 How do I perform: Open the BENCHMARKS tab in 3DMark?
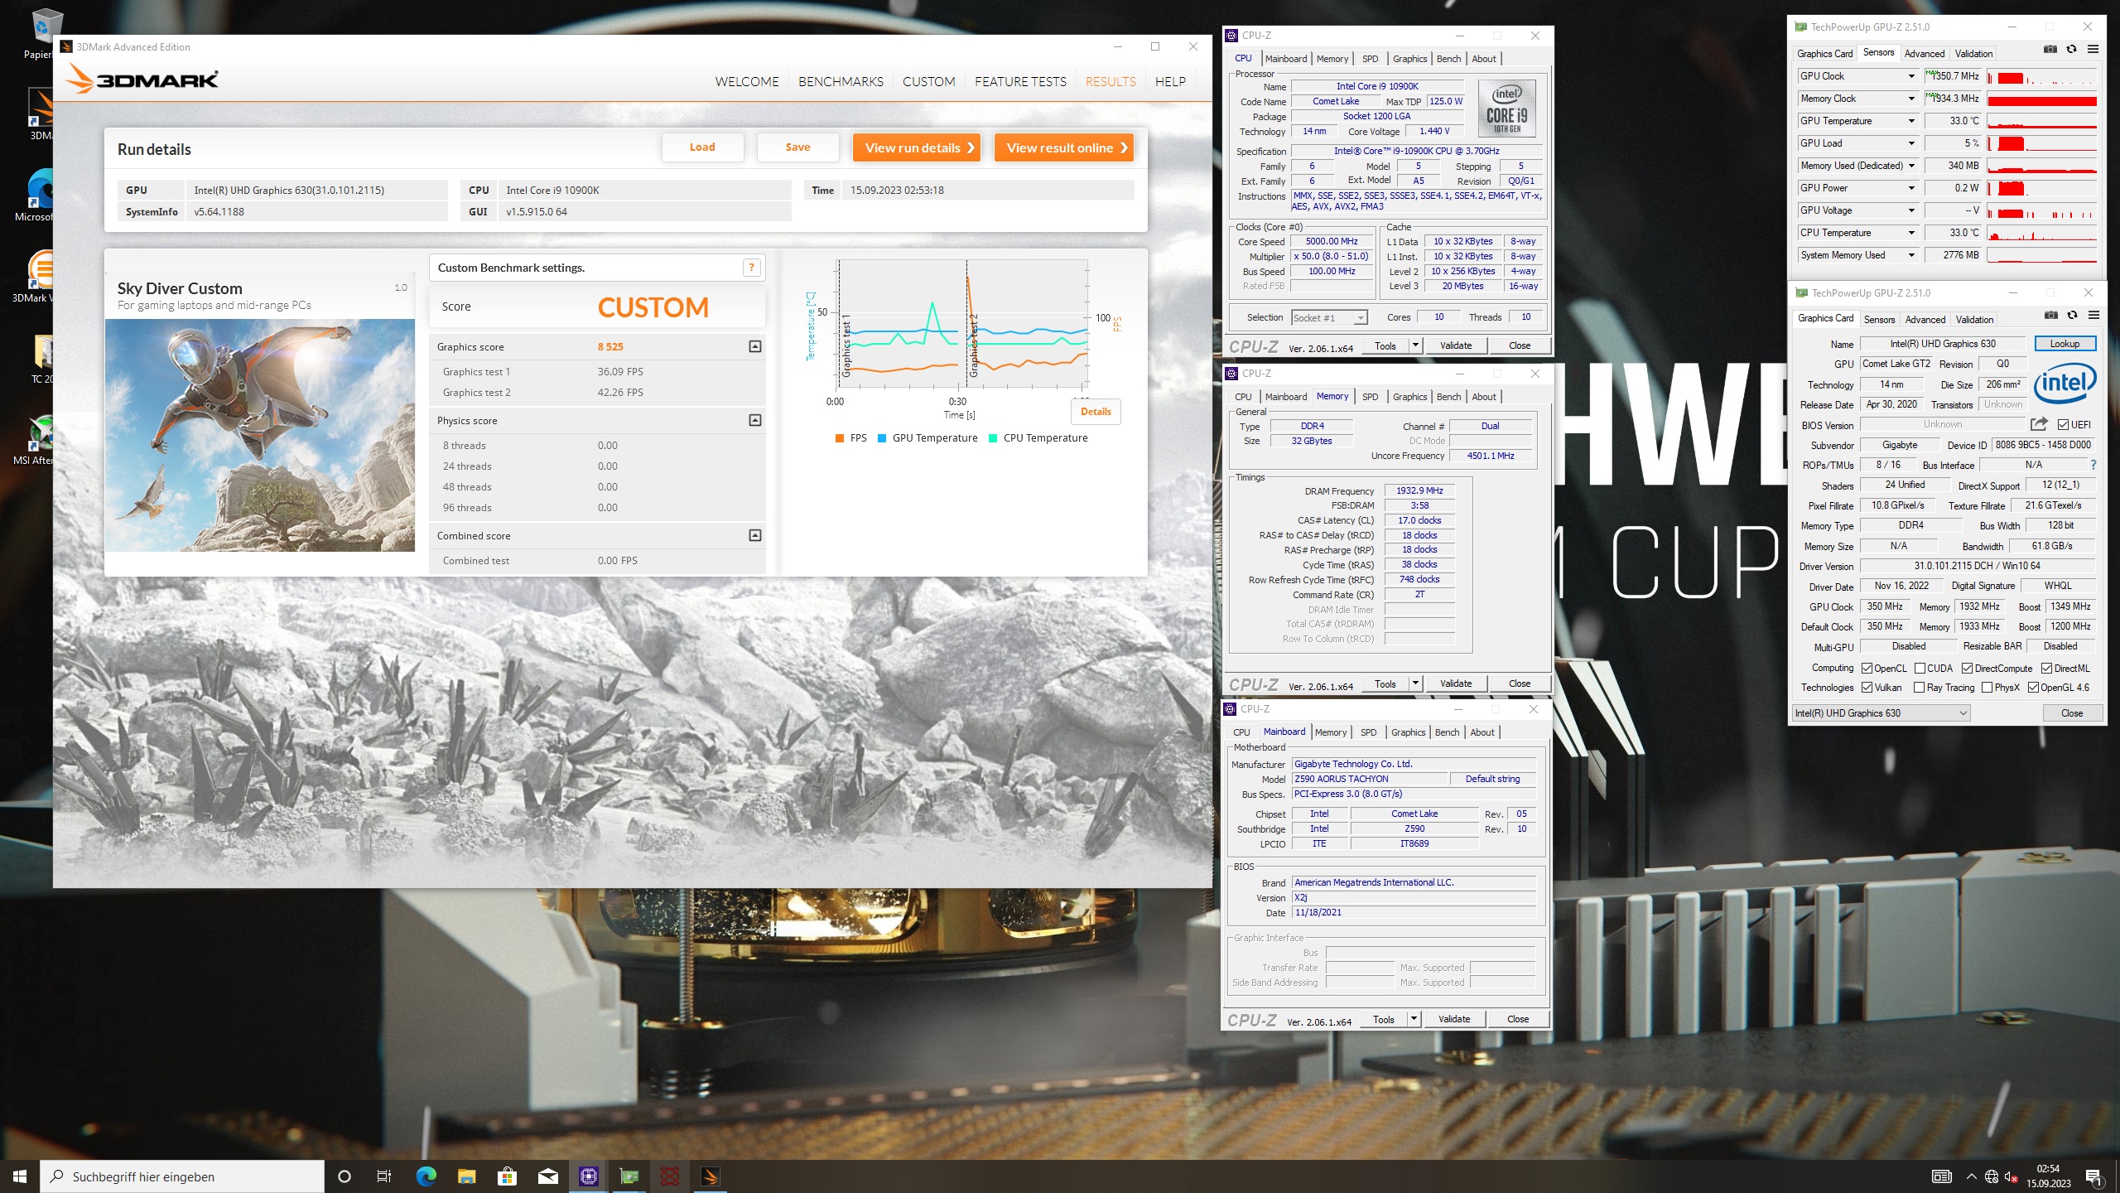click(x=841, y=81)
